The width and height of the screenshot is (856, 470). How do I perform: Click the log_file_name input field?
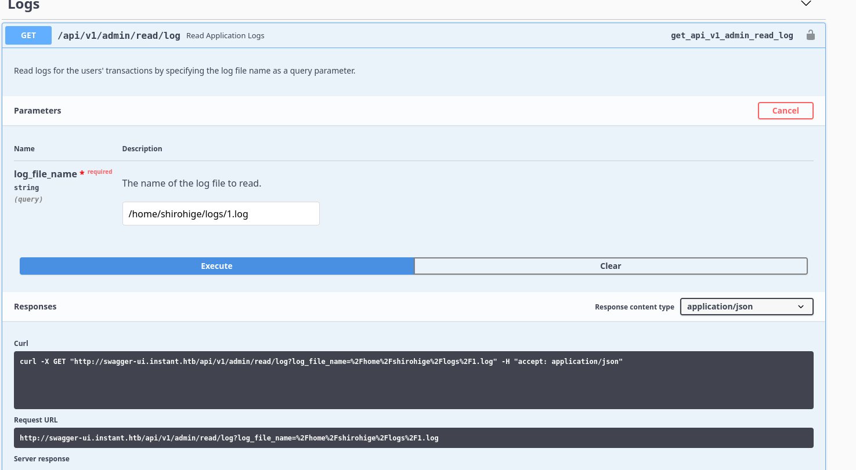tap(221, 214)
